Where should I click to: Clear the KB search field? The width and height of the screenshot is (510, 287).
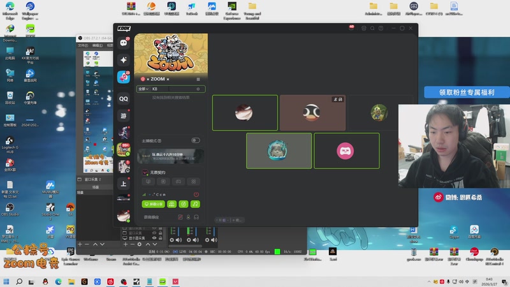198,89
